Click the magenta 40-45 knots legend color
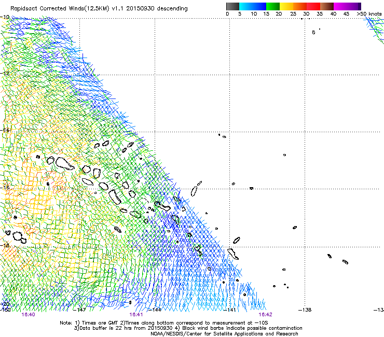The width and height of the screenshot is (384, 337). click(x=340, y=6)
